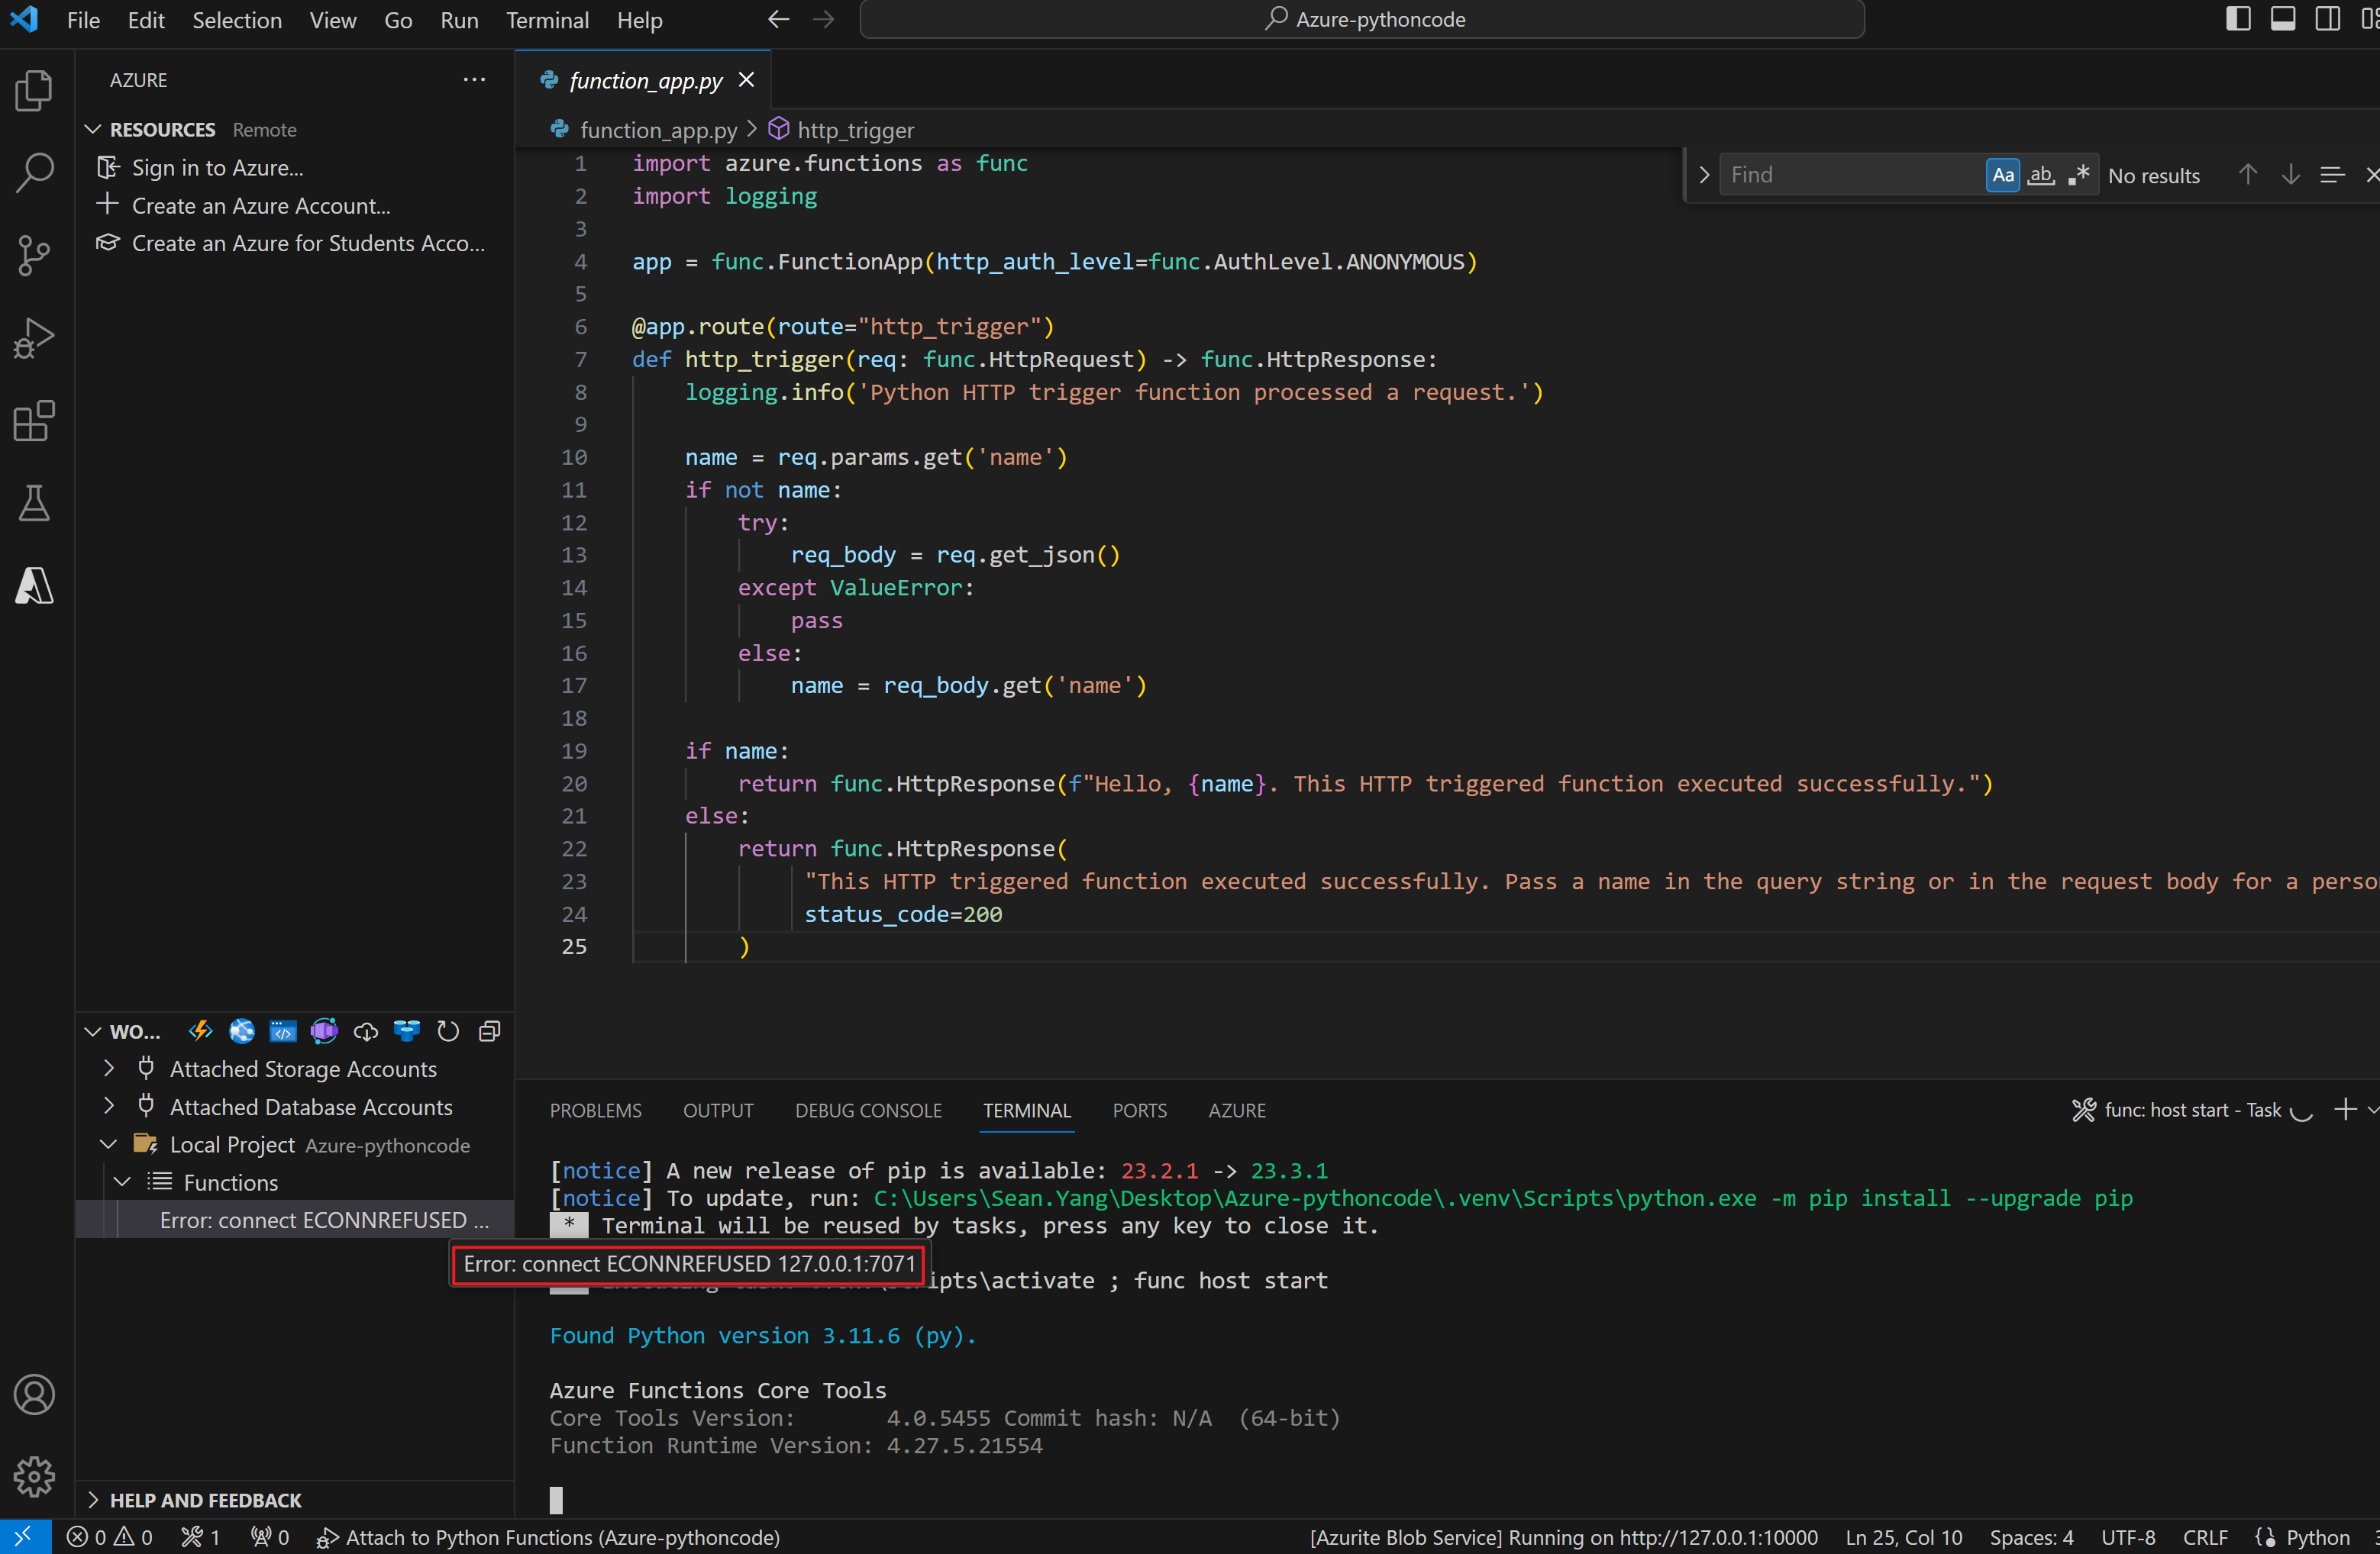The width and height of the screenshot is (2380, 1554).
Task: Click Attach to Python Functions in status bar
Action: 548,1537
